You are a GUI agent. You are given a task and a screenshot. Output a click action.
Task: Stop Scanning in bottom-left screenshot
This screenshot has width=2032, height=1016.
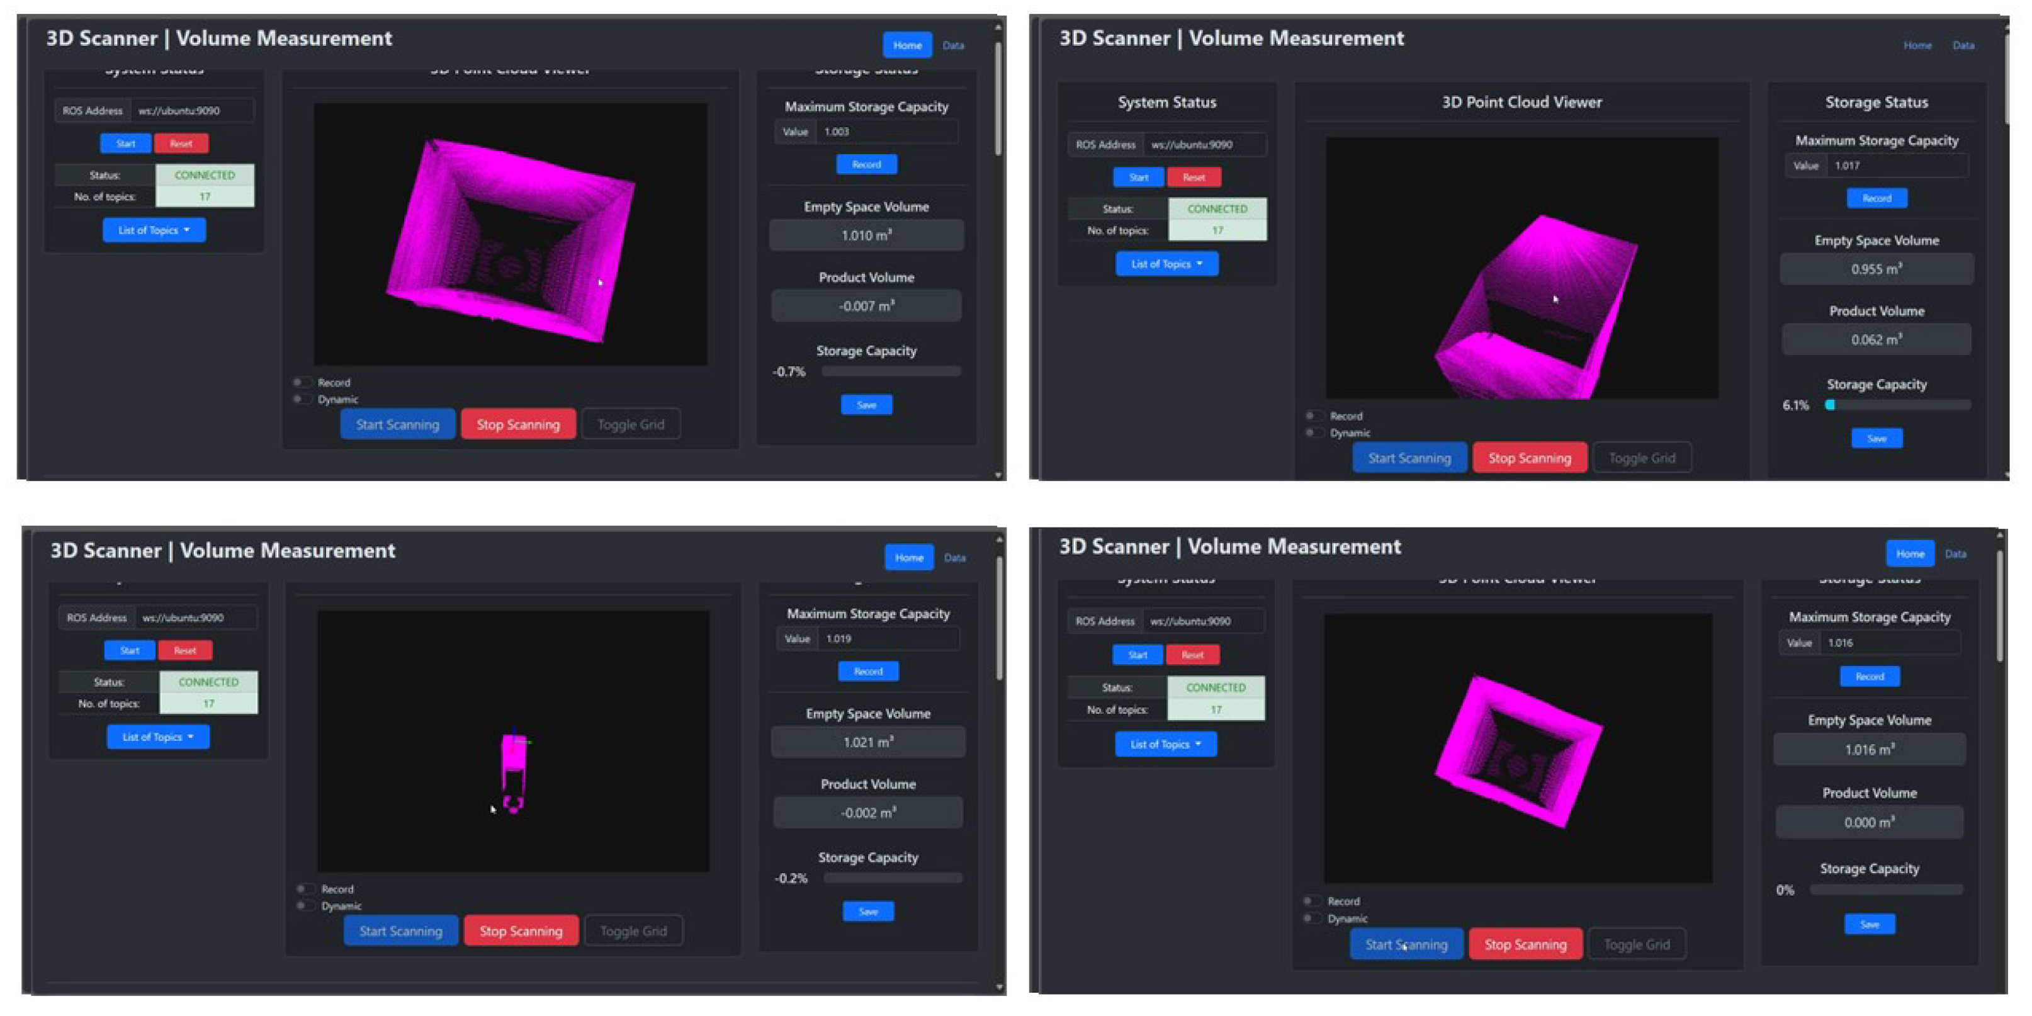tap(521, 931)
